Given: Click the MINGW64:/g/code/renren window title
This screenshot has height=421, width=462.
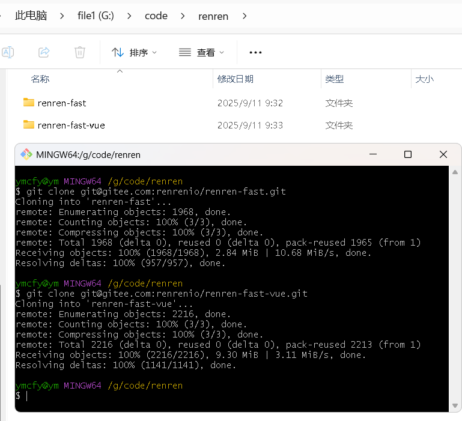Looking at the screenshot, I should pos(88,155).
